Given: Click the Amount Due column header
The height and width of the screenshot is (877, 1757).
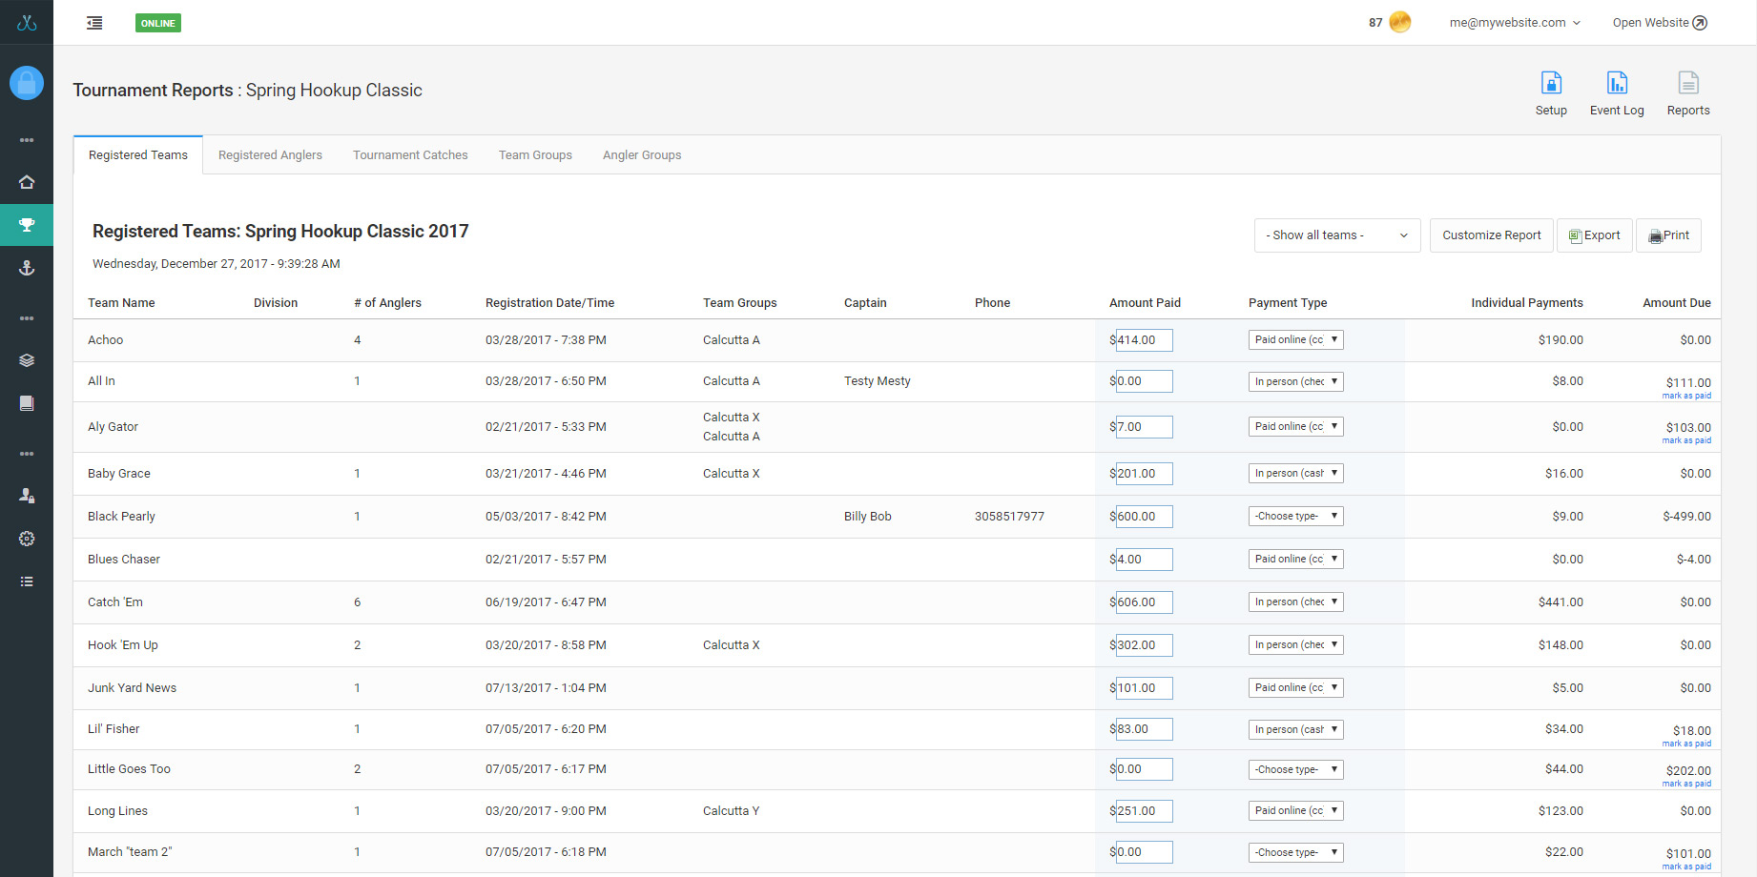Looking at the screenshot, I should 1676,303.
